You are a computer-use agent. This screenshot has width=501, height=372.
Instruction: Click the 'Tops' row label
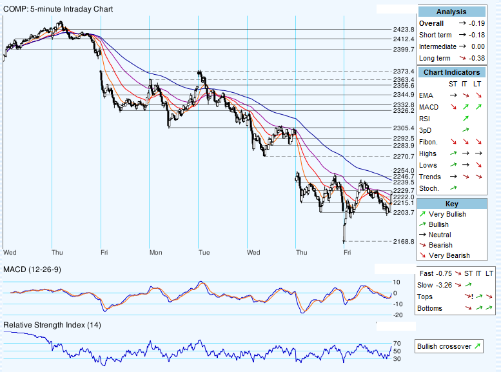click(425, 297)
